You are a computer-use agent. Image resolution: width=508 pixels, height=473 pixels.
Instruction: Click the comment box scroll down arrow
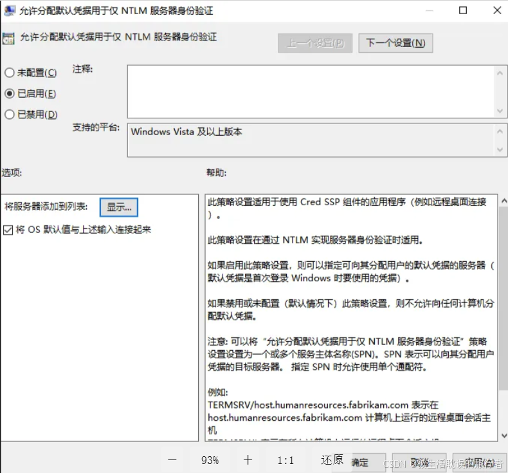coord(500,111)
